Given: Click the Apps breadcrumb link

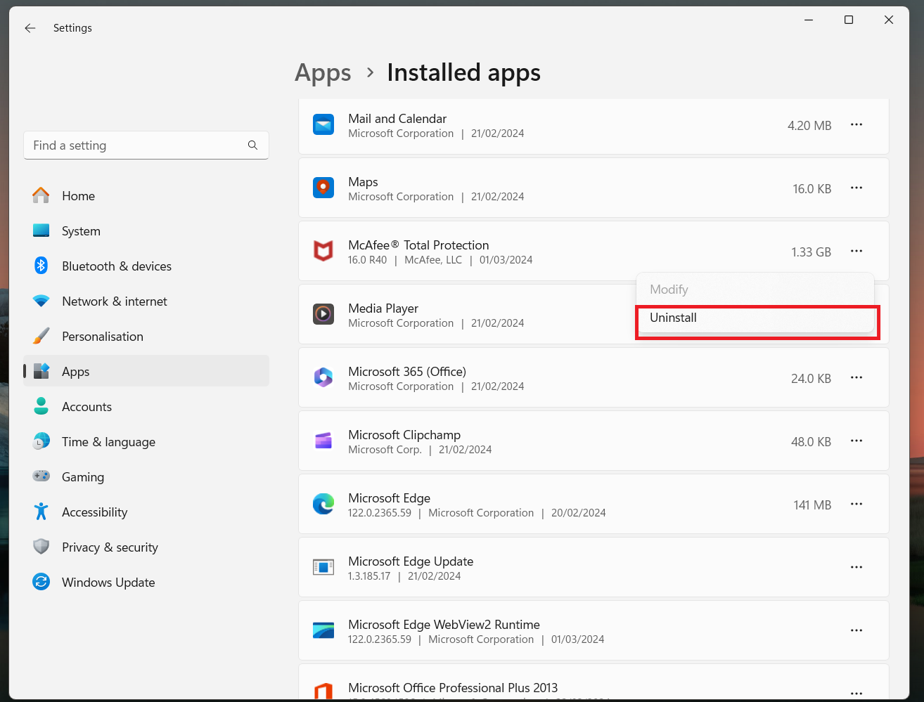Looking at the screenshot, I should tap(323, 73).
